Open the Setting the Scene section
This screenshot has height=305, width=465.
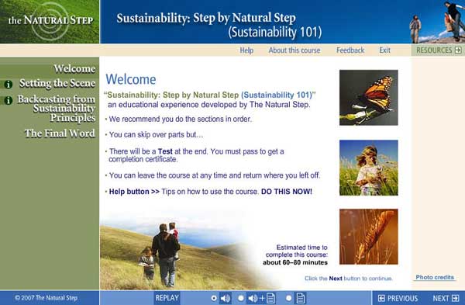57,84
